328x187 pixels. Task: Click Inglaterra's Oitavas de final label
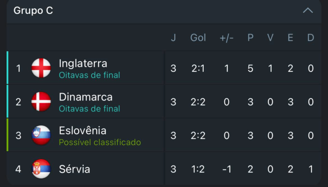[89, 75]
